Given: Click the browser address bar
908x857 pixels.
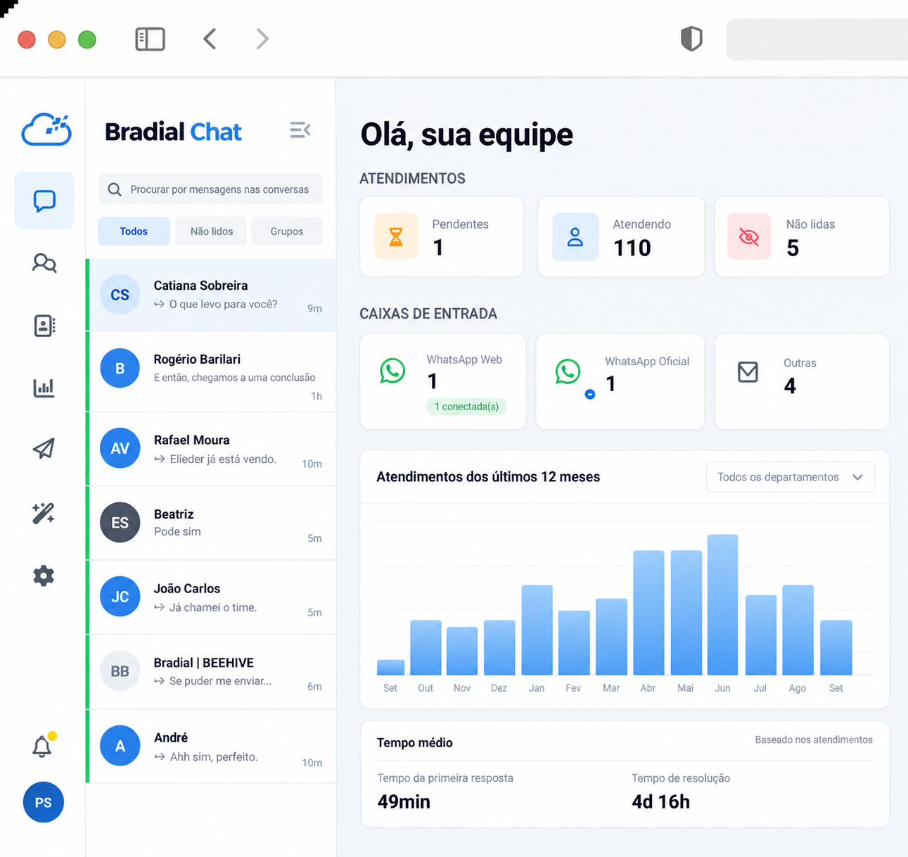Looking at the screenshot, I should (817, 39).
